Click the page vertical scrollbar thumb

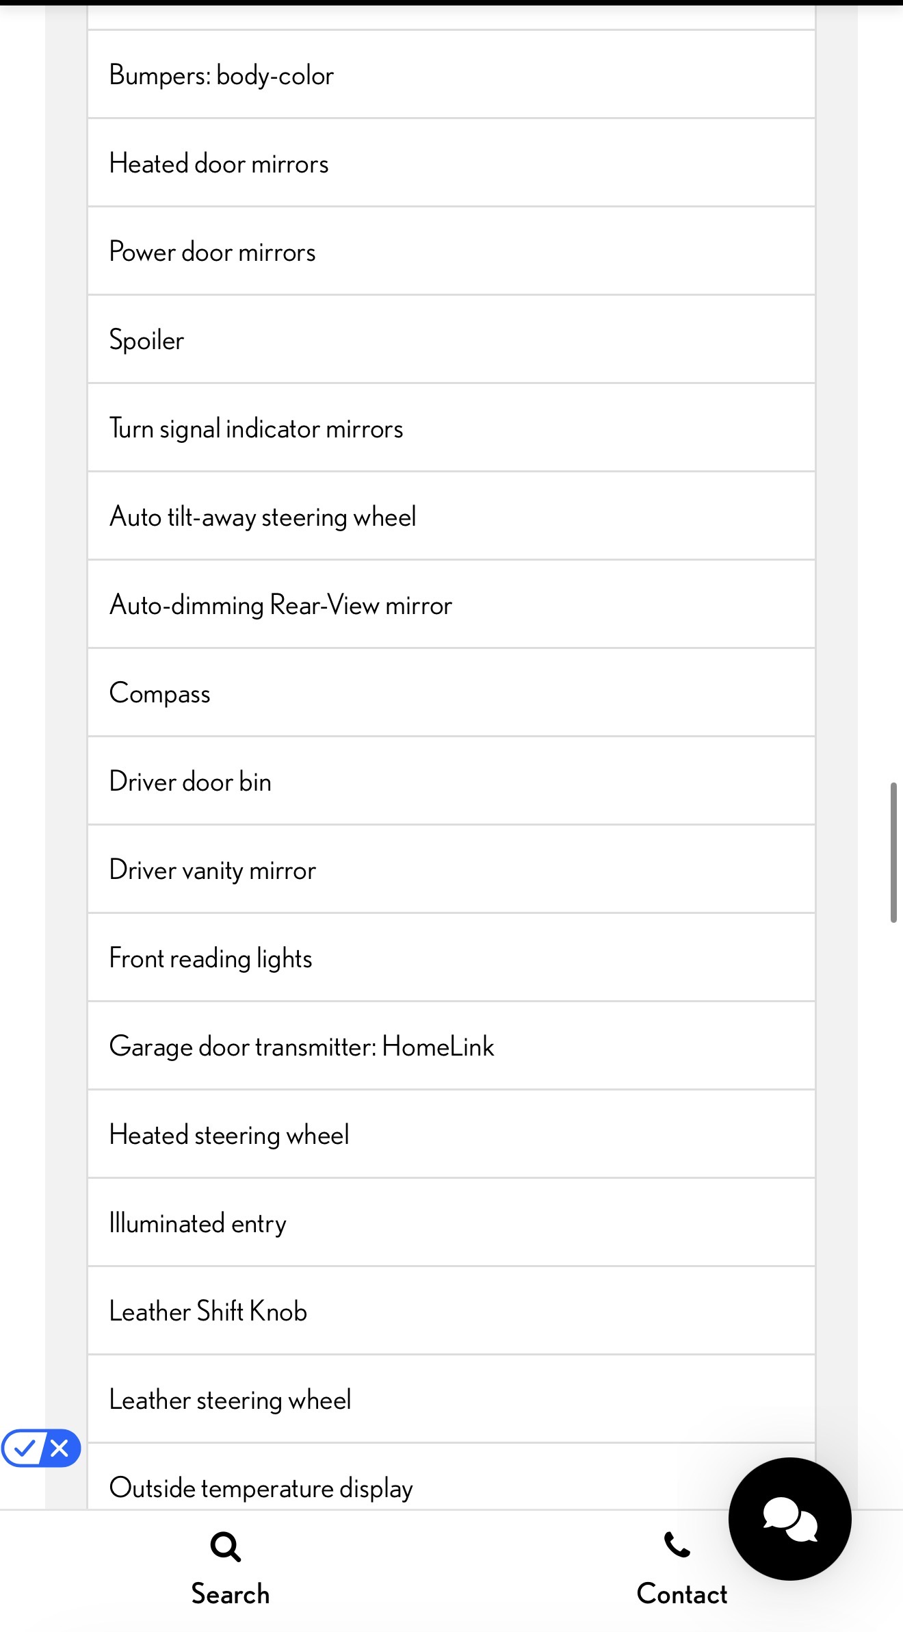coord(893,852)
